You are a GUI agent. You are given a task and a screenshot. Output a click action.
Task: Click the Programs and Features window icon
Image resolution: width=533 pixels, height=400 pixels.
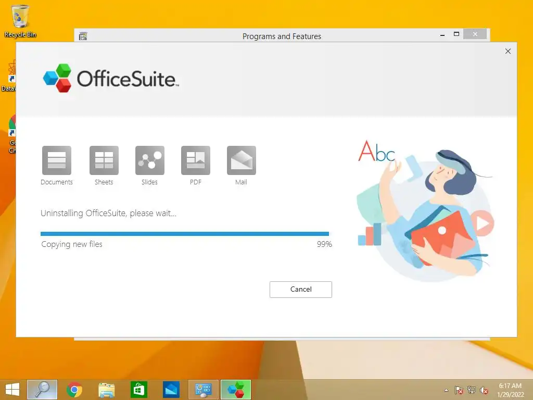[x=83, y=36]
